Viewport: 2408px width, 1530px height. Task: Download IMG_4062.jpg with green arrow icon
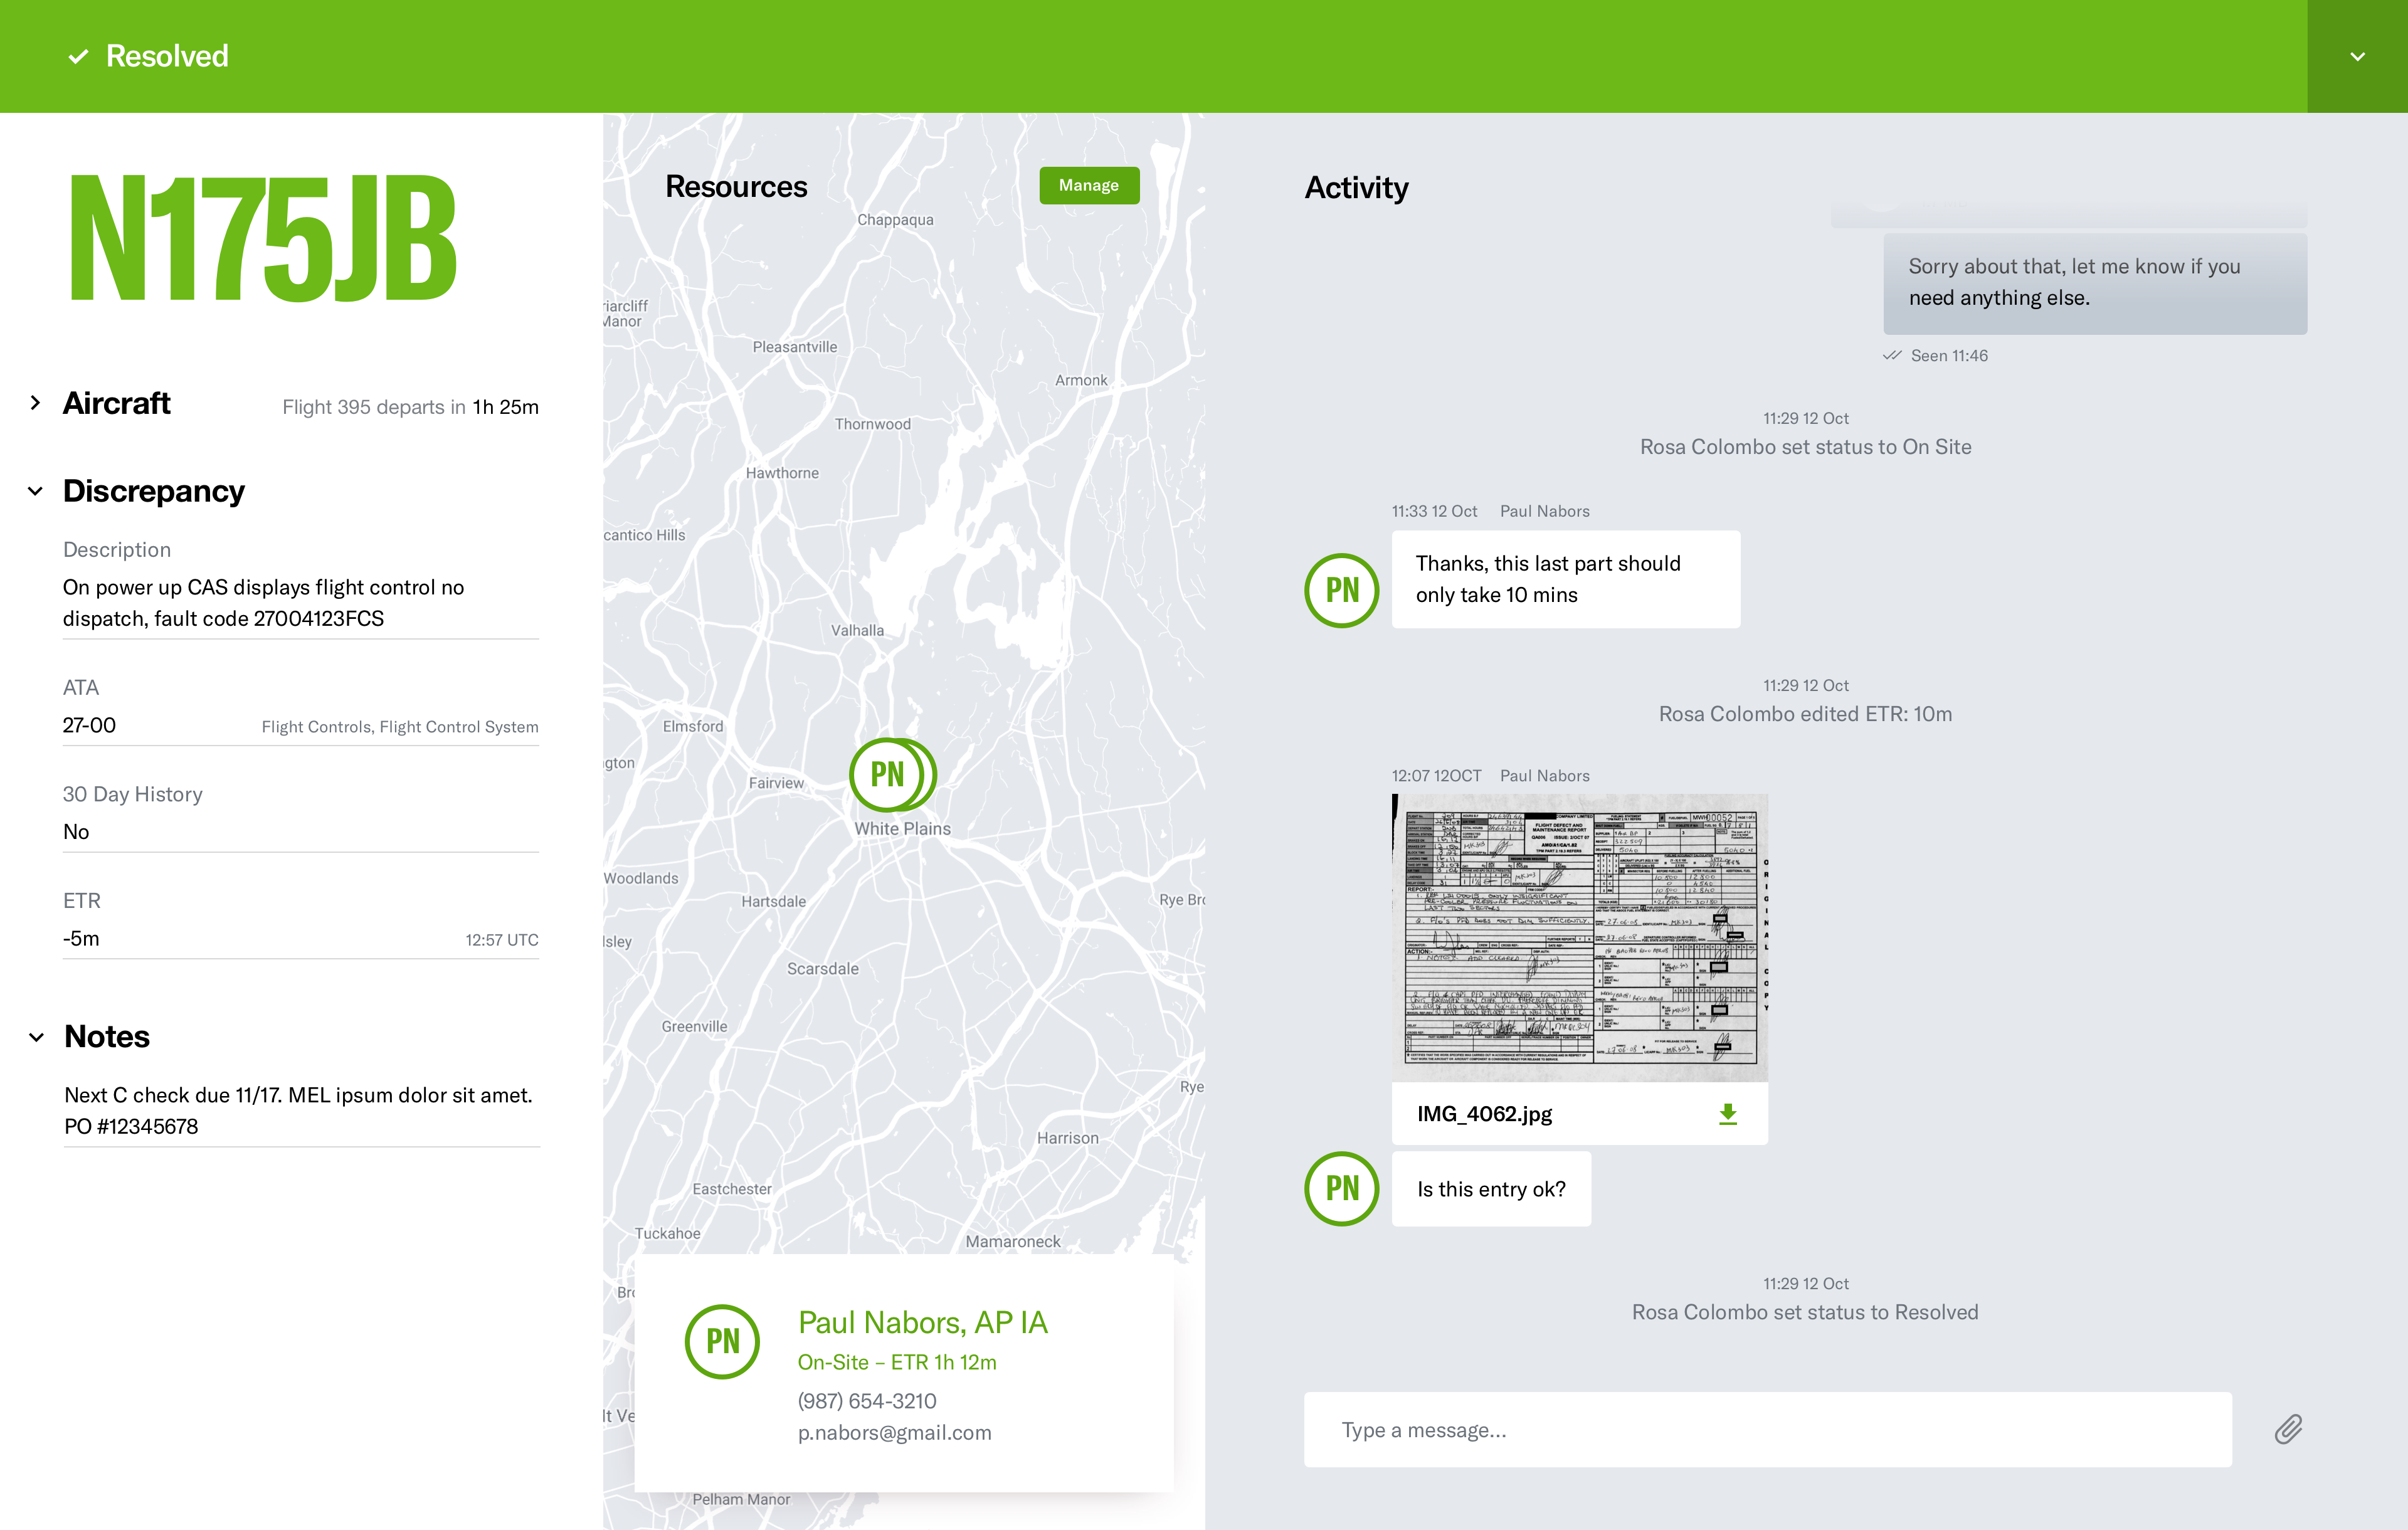(x=1727, y=1114)
